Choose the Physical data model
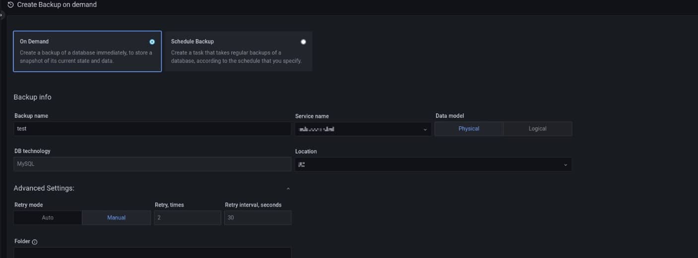698x258 pixels. (x=469, y=129)
